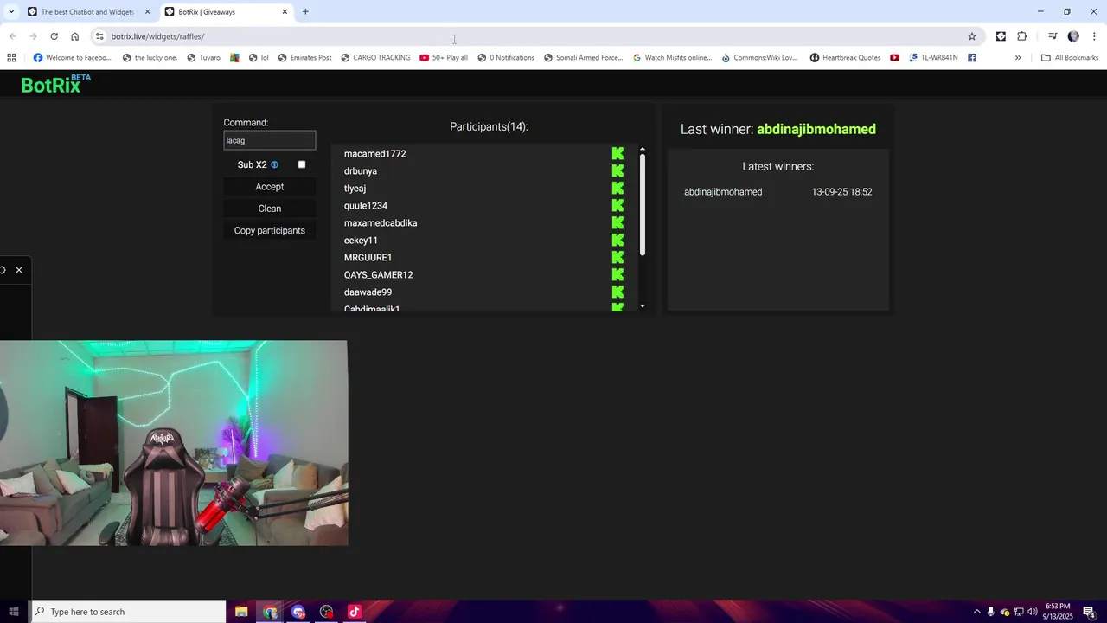
Task: Open the All Bookmarks folder
Action: click(x=1070, y=58)
